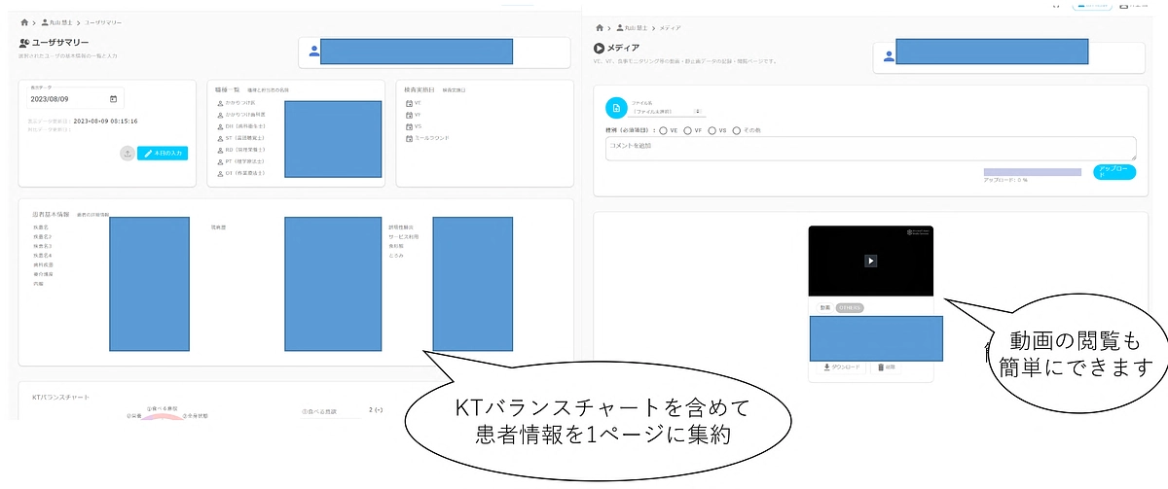Select the その他 type radio button
Image resolution: width=1168 pixels, height=489 pixels.
point(737,129)
